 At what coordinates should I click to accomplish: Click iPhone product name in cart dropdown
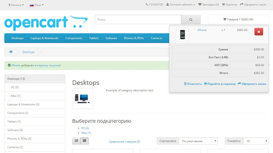202,30
